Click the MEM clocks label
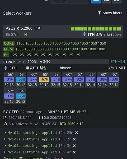The width and height of the screenshot is (127, 159). (x=8, y=49)
